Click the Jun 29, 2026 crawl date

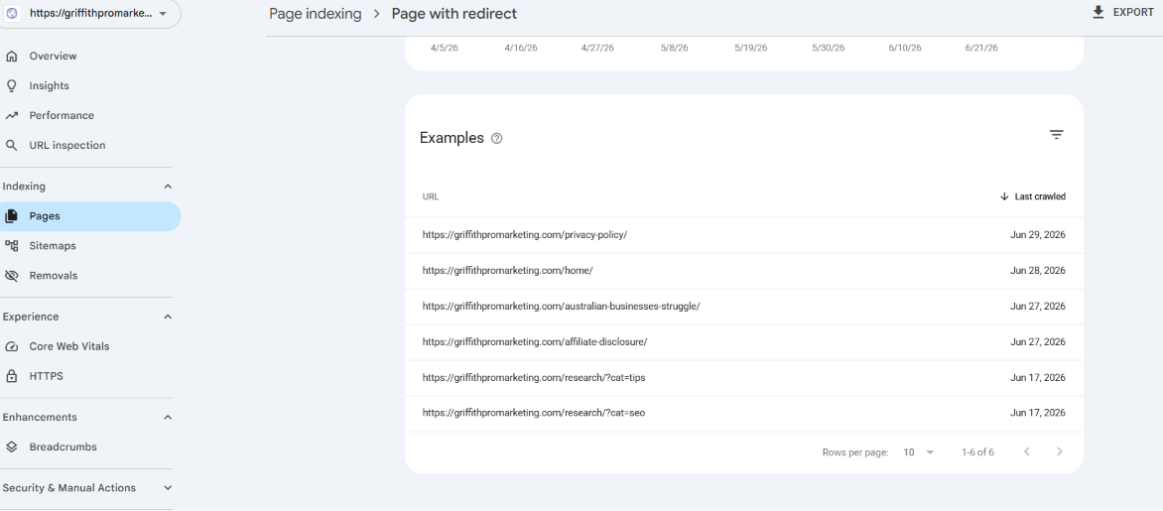(1038, 234)
